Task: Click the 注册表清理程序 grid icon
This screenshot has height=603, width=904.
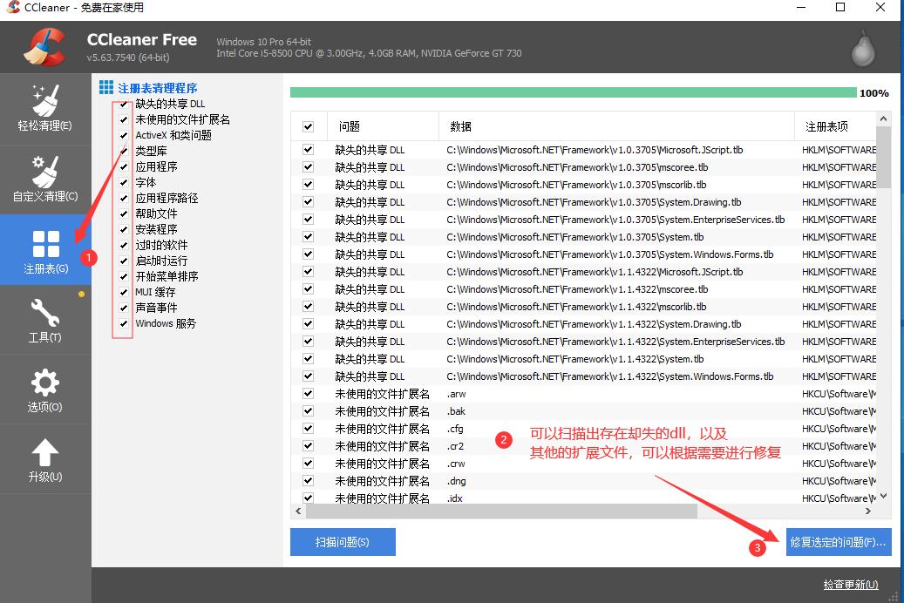Action: coord(106,87)
